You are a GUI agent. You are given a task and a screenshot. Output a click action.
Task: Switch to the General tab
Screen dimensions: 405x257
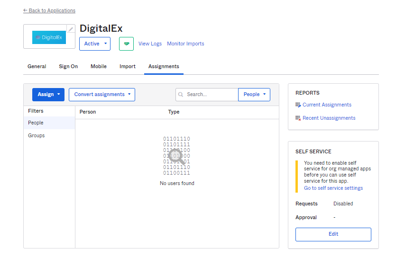tap(37, 67)
